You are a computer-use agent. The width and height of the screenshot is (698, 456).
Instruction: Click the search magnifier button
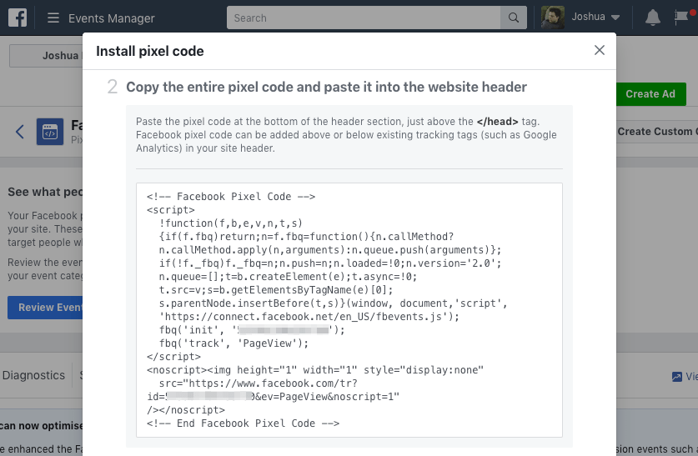[513, 18]
